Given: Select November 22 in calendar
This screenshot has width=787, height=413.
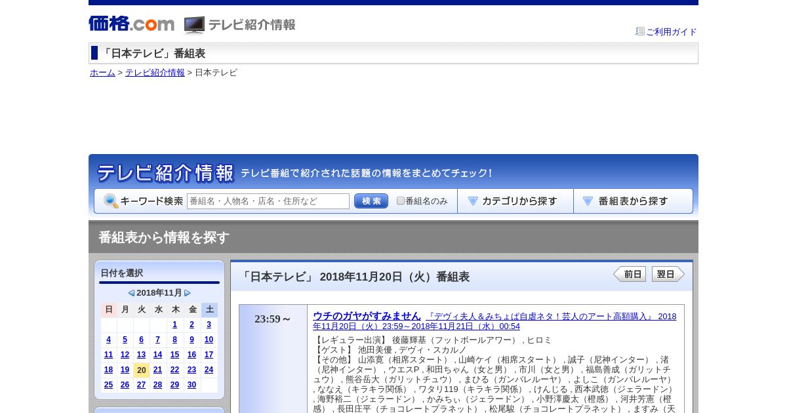Looking at the screenshot, I should pyautogui.click(x=175, y=370).
